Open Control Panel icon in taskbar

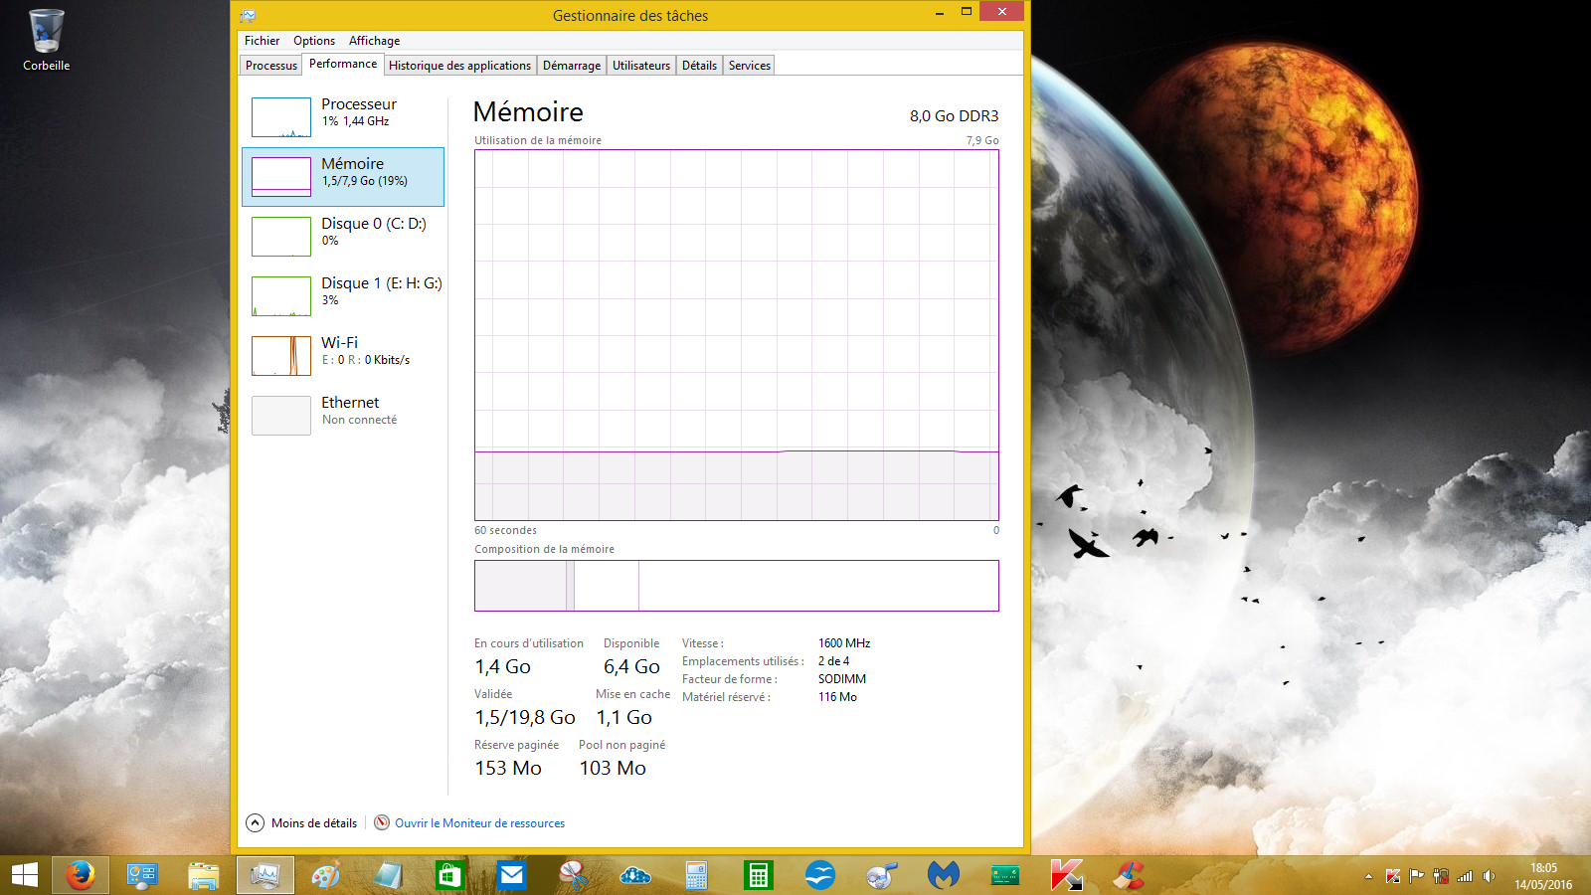(142, 875)
